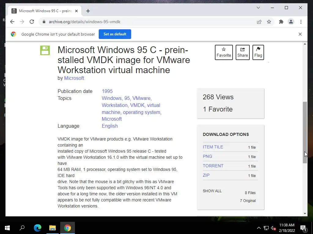Share this page from address bar

(x=259, y=22)
